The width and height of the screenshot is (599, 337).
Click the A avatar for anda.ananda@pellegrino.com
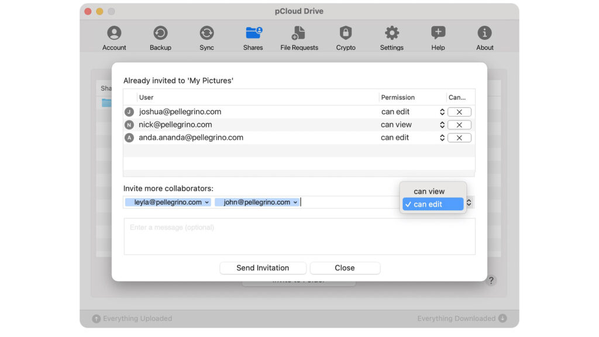pyautogui.click(x=129, y=137)
